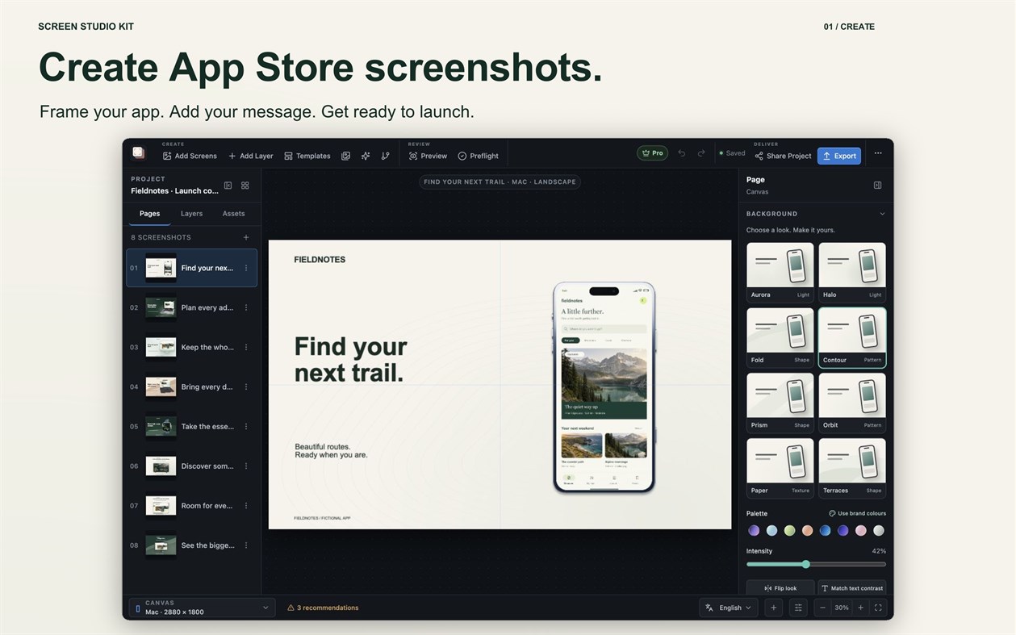The image size is (1016, 635).
Task: Choose the Fold shape background
Action: click(780, 337)
